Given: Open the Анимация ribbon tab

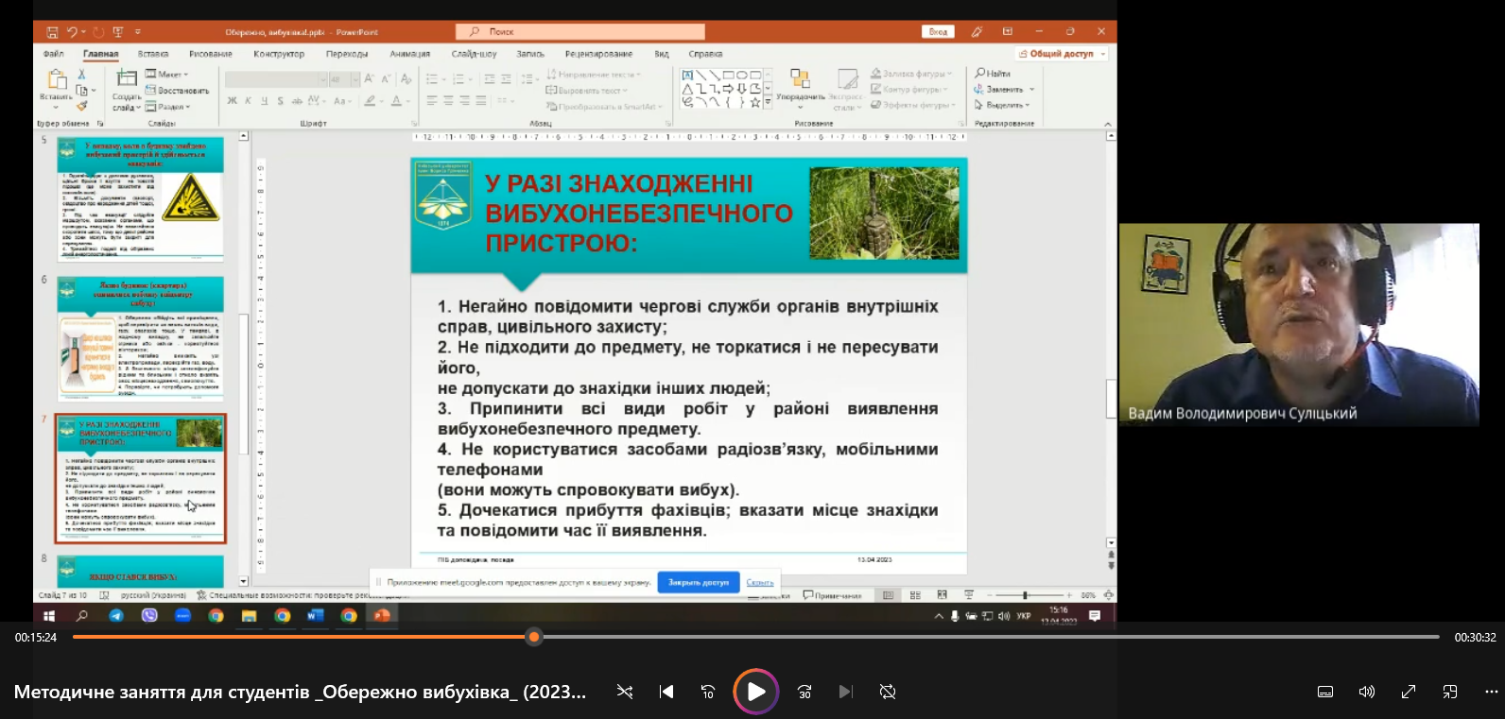Looking at the screenshot, I should click(x=409, y=54).
